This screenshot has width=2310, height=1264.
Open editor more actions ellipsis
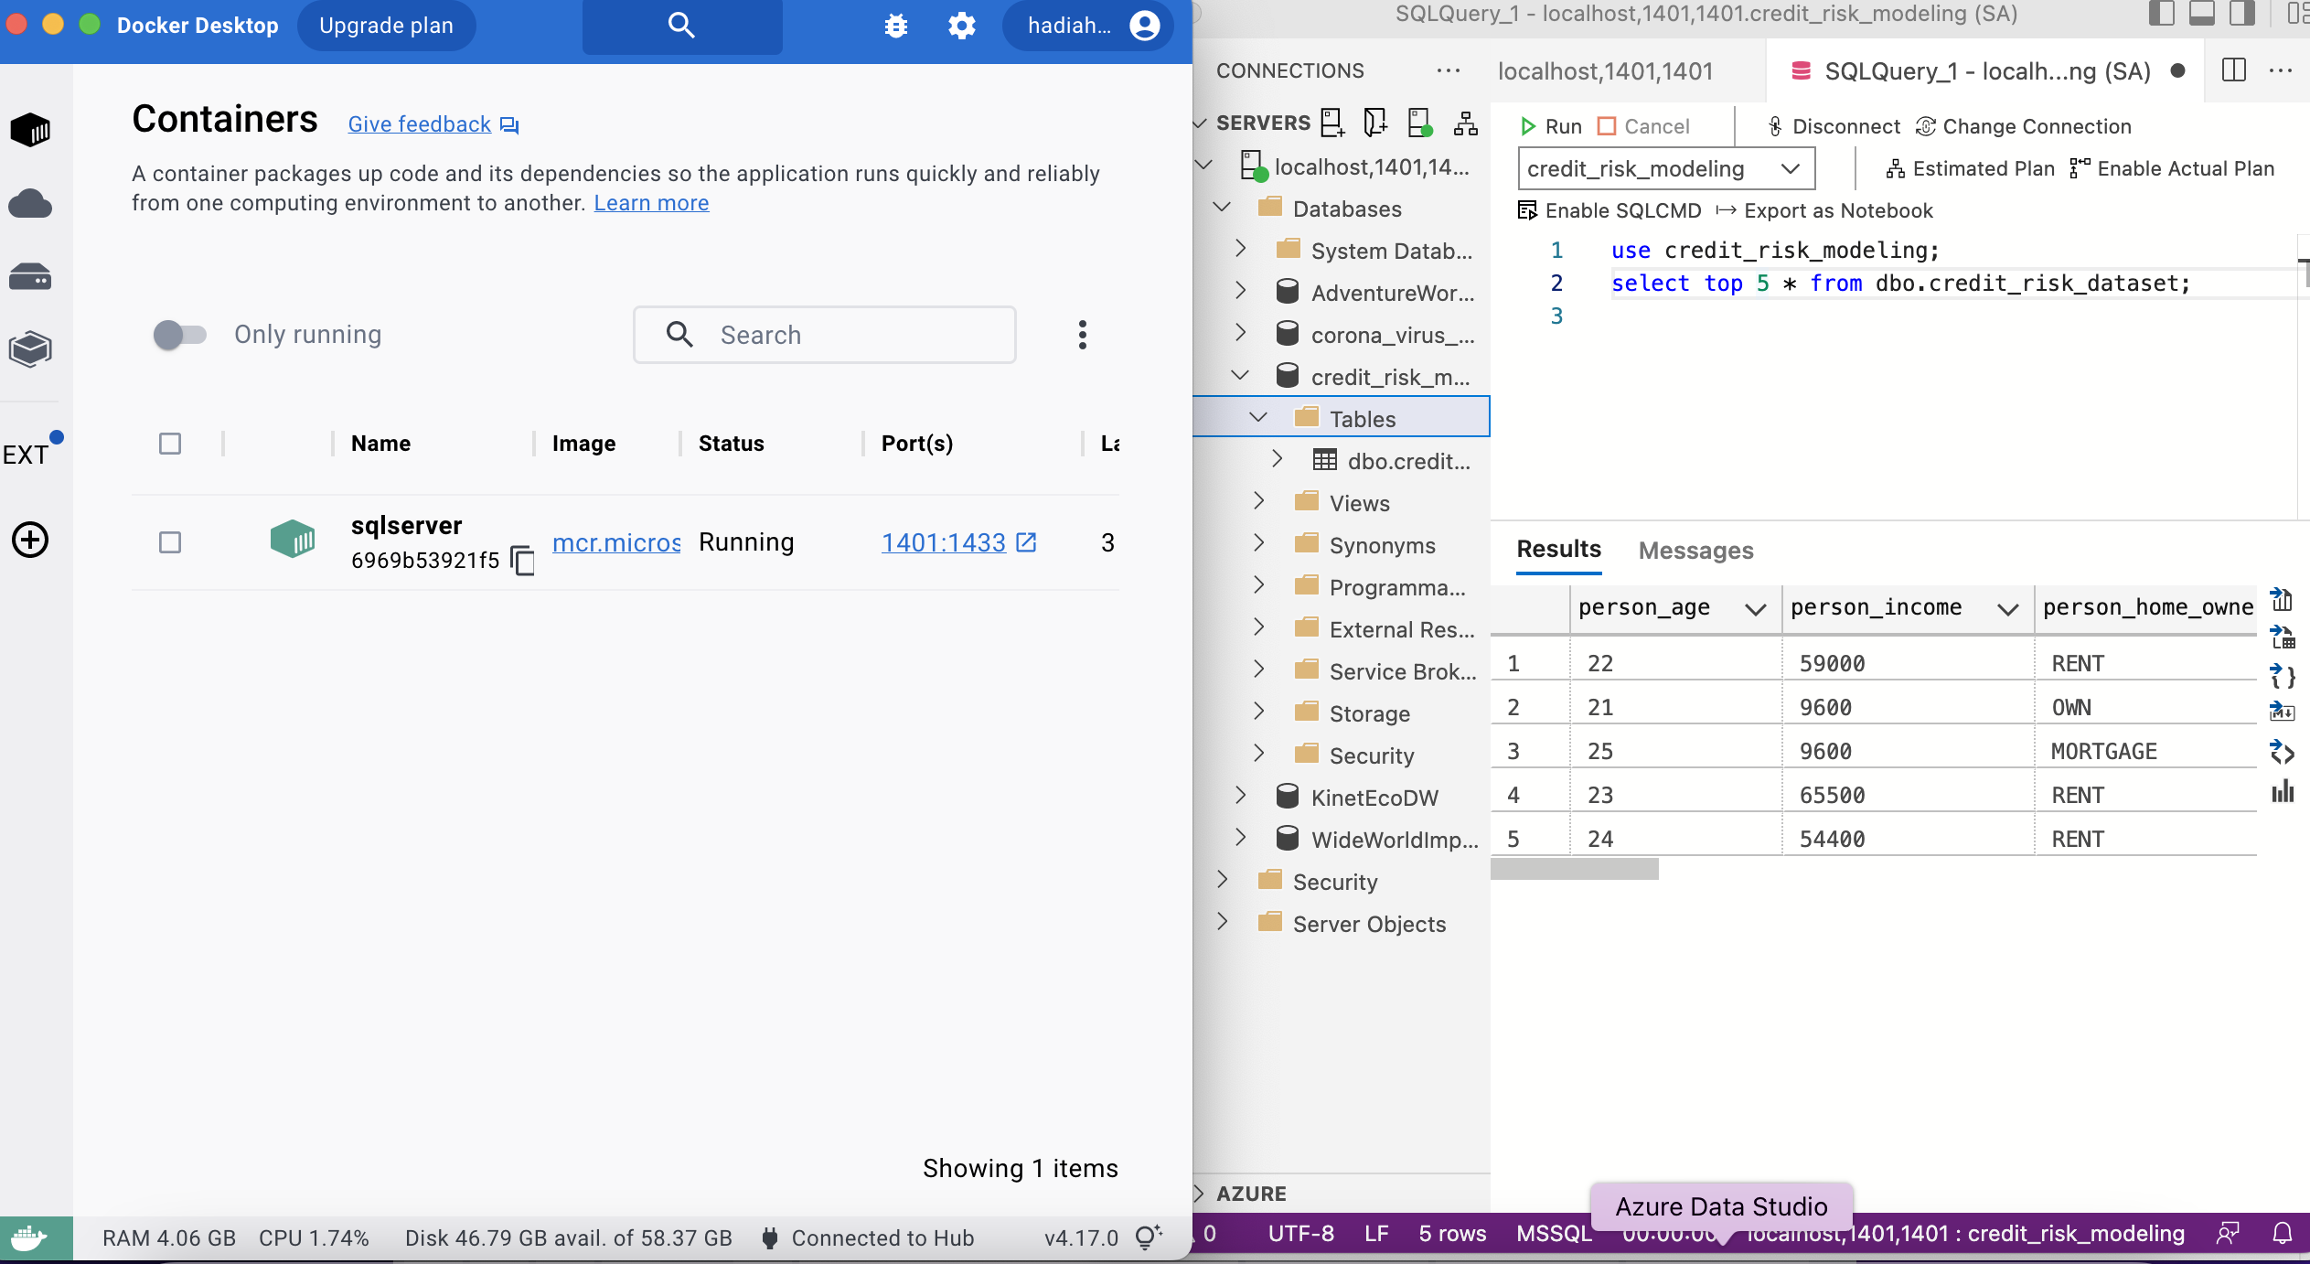pyautogui.click(x=2281, y=70)
